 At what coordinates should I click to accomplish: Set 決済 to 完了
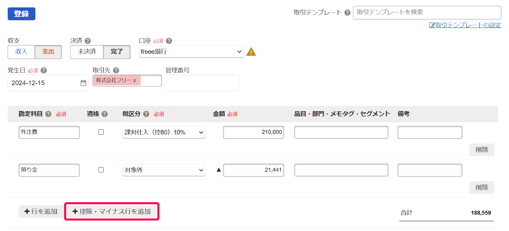117,52
